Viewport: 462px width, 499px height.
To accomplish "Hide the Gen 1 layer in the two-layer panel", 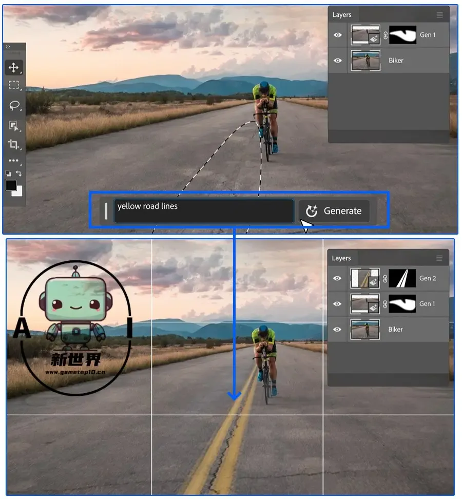I will [x=338, y=35].
